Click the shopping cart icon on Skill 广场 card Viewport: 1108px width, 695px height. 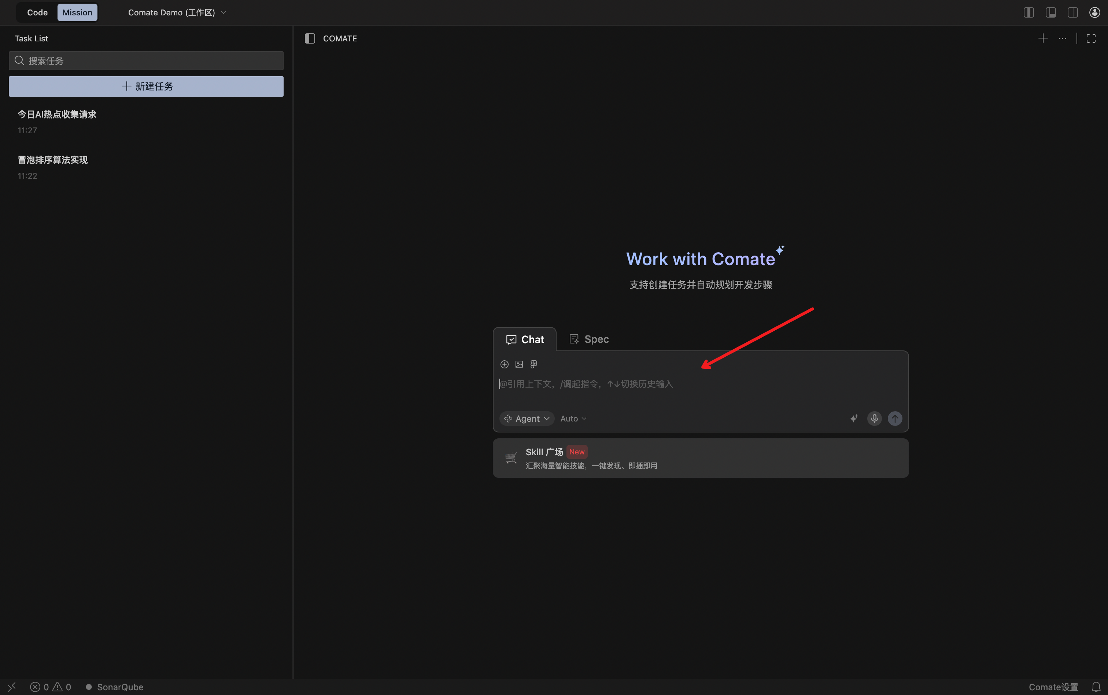511,458
